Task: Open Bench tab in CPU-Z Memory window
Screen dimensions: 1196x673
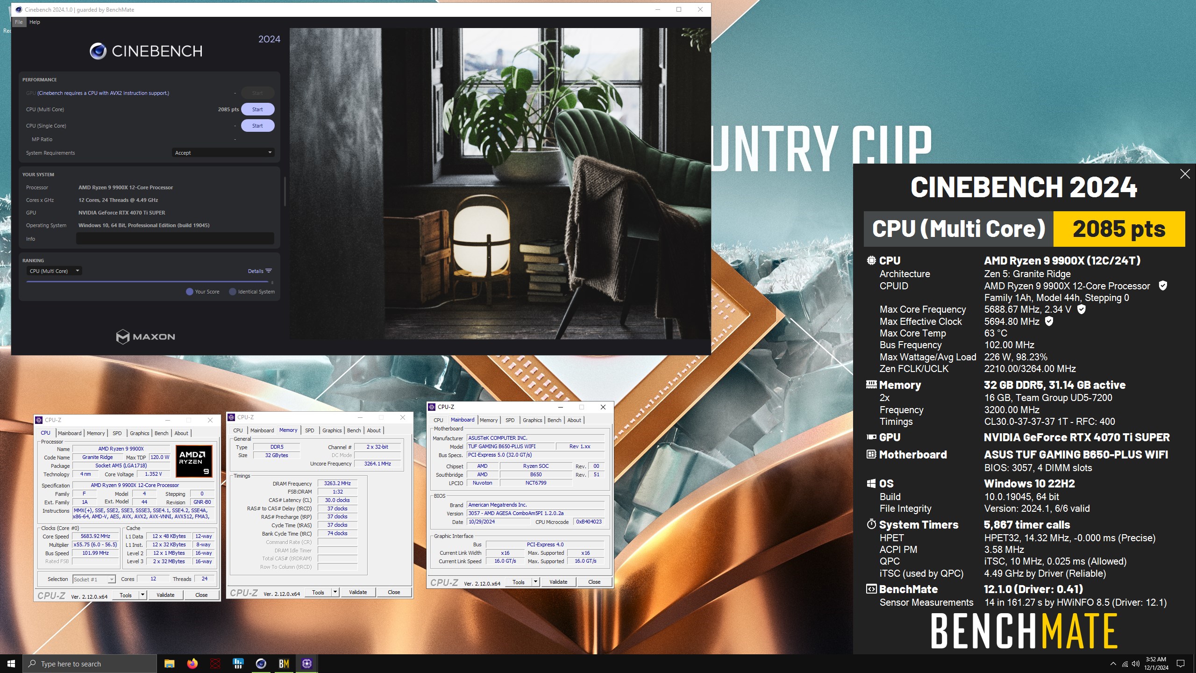Action: click(x=354, y=430)
